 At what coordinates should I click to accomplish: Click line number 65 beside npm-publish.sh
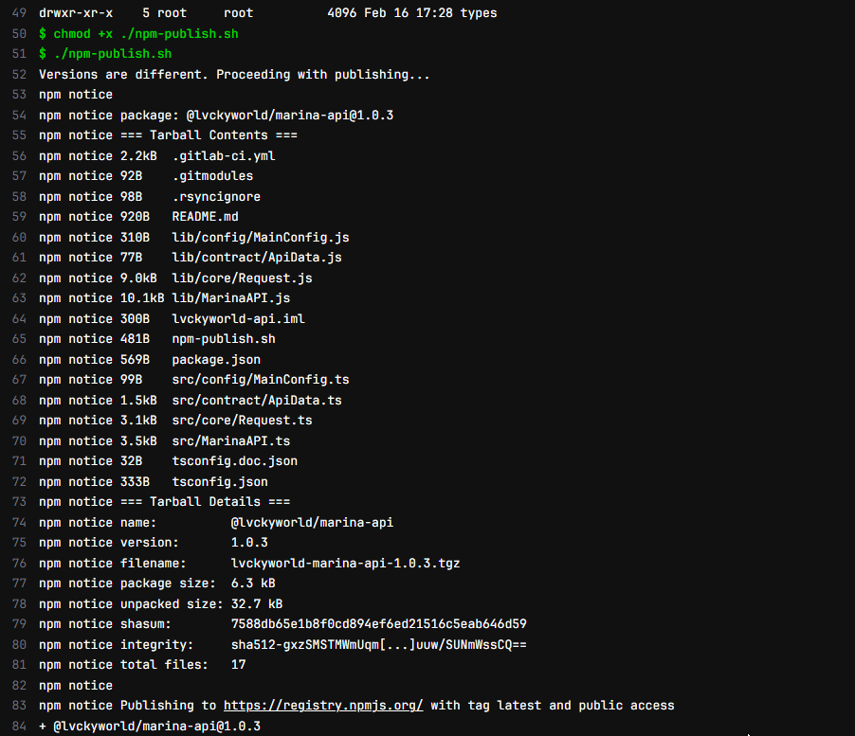coord(20,339)
